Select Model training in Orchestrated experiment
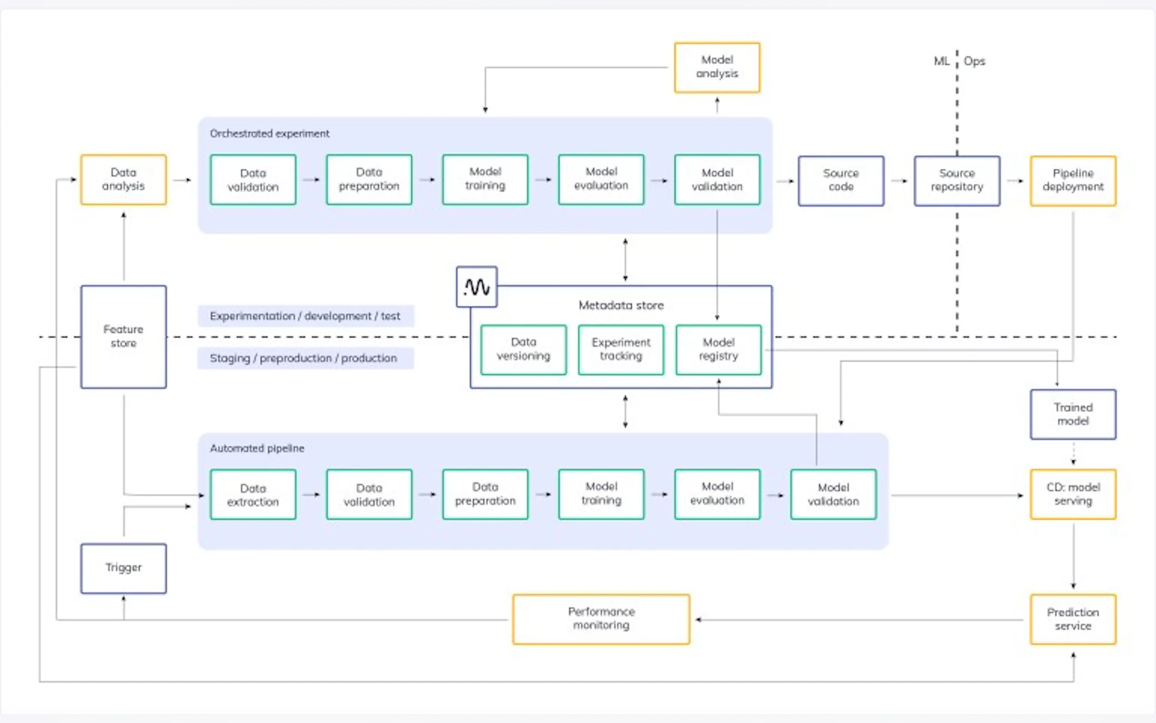This screenshot has width=1156, height=723. [485, 179]
